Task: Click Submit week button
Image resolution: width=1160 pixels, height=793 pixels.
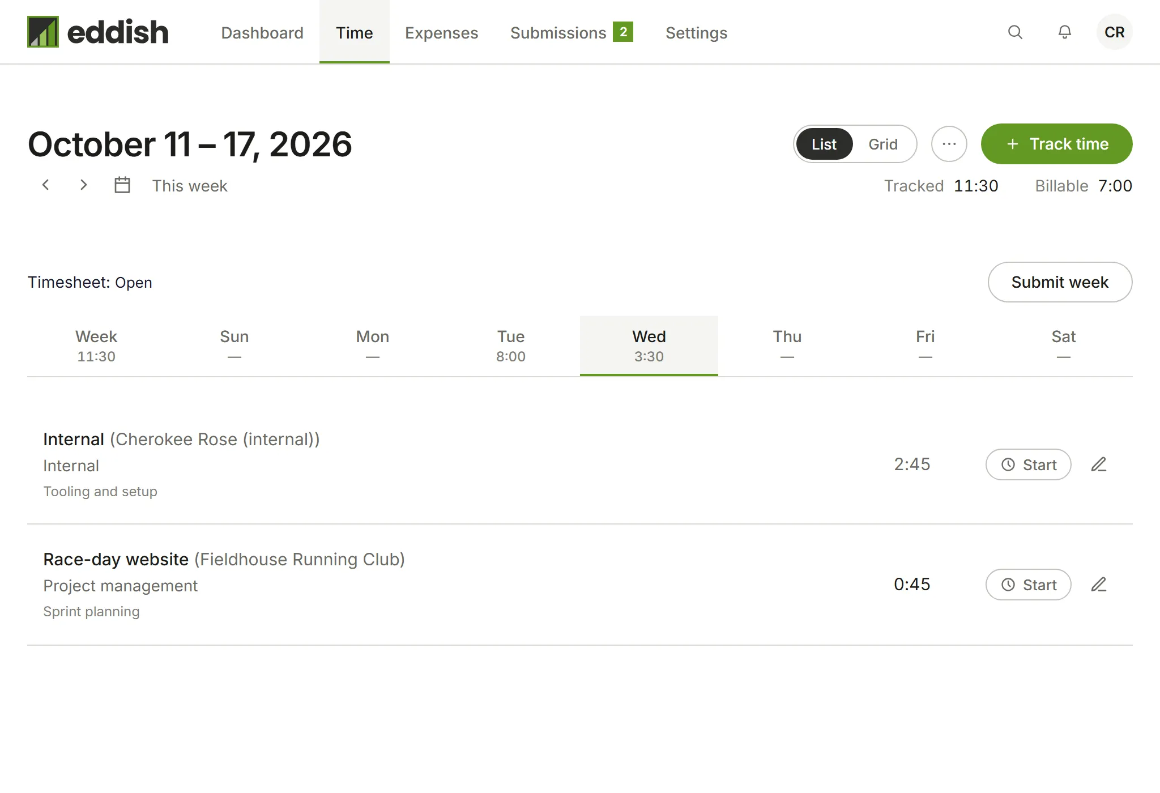Action: pos(1060,282)
